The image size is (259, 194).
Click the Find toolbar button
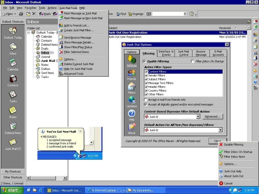coord(121,14)
